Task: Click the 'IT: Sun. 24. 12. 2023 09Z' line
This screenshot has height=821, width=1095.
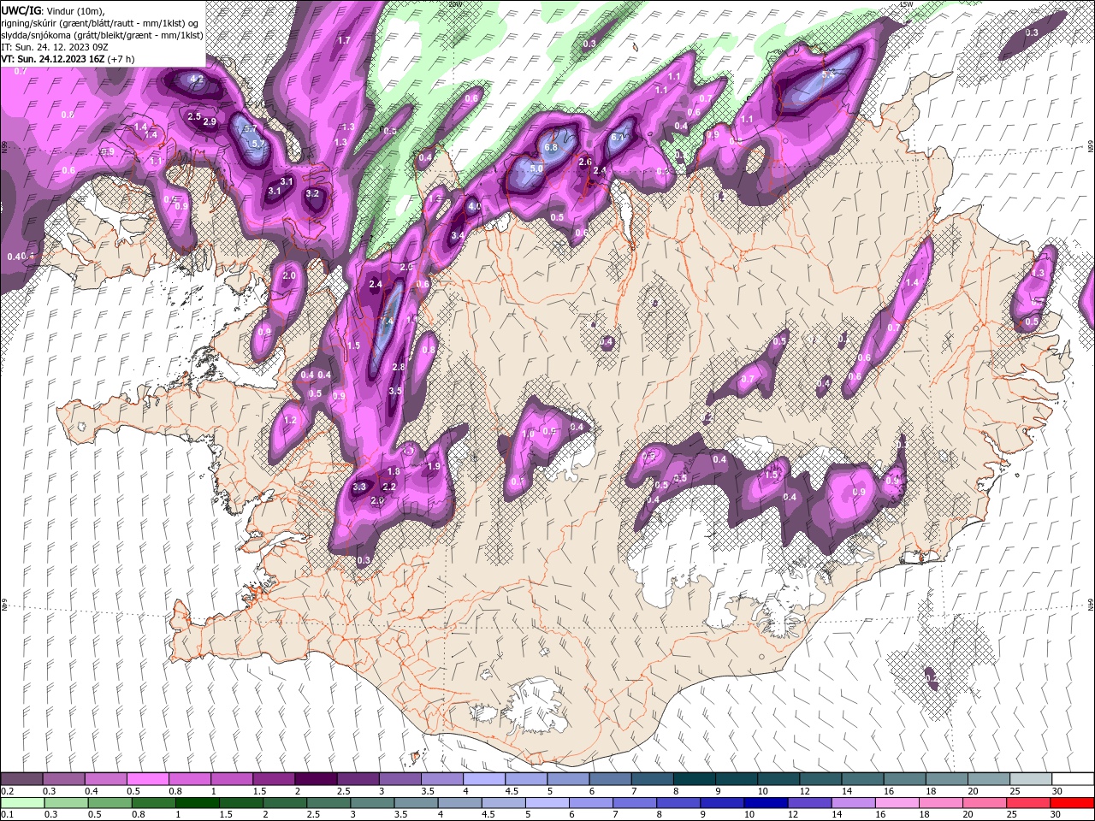Action: coord(54,47)
